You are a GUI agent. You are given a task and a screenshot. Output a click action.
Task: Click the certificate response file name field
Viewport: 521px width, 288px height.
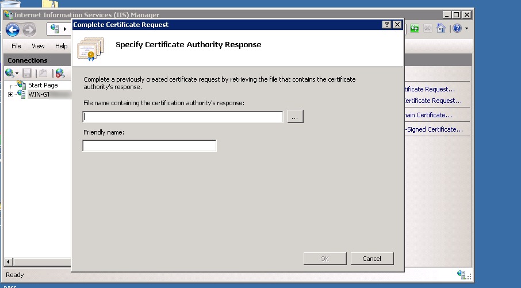[183, 117]
